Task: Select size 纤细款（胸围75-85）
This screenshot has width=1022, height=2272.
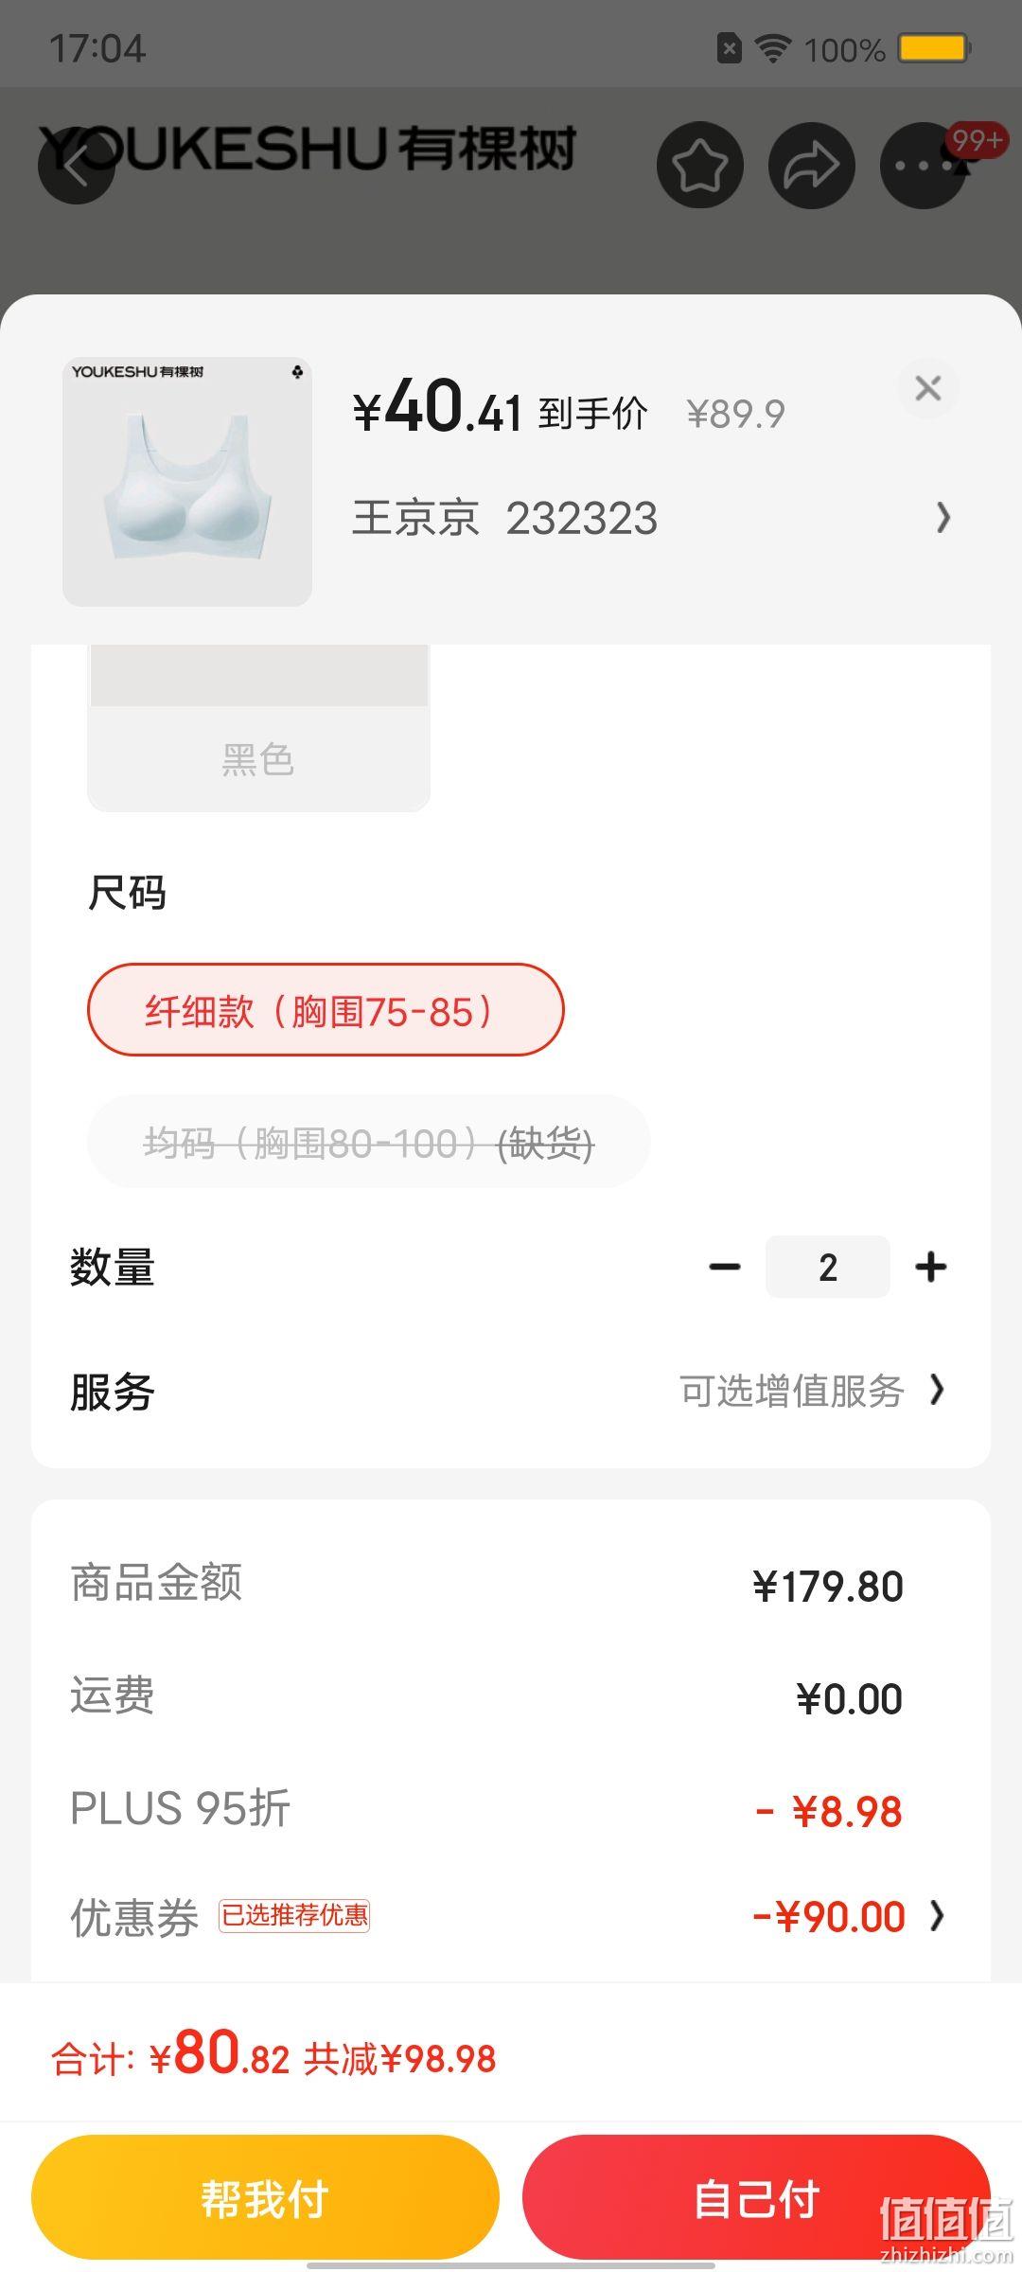Action: click(x=326, y=1010)
